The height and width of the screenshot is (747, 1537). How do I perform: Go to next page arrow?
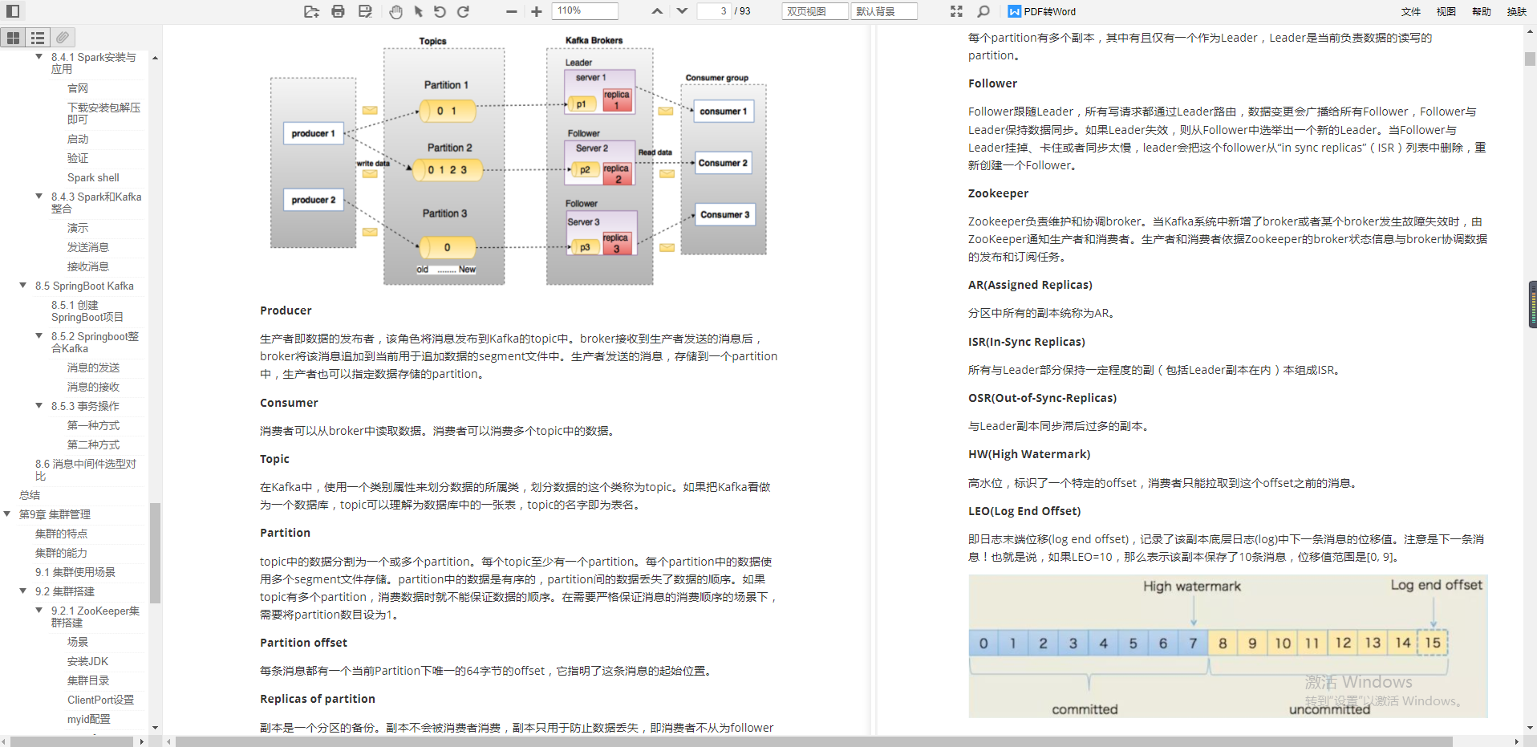point(682,11)
